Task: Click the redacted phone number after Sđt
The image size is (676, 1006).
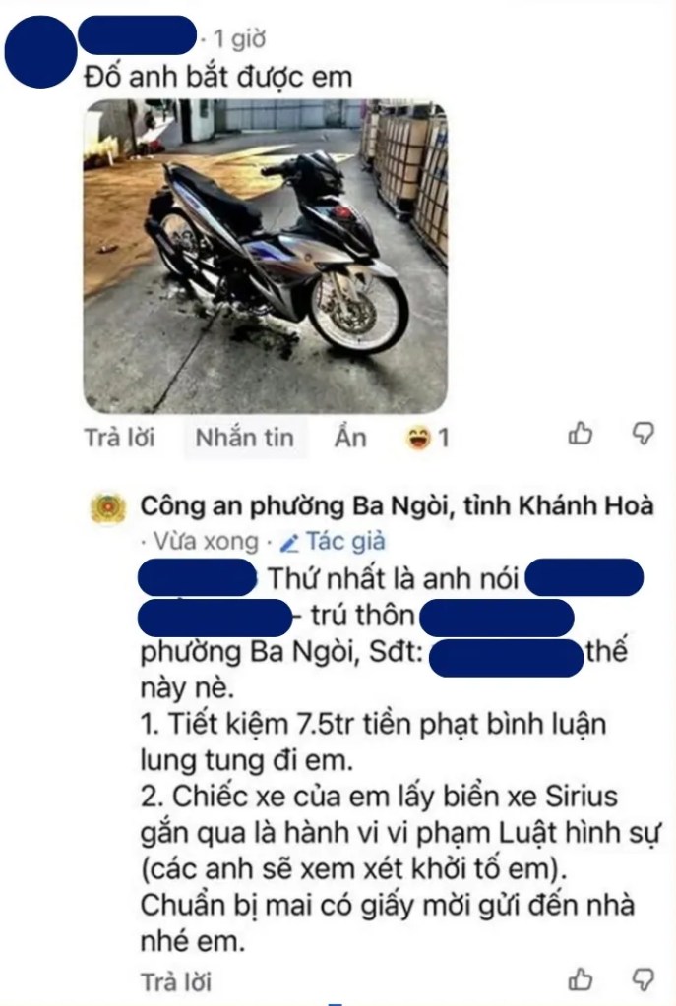Action: 506,658
